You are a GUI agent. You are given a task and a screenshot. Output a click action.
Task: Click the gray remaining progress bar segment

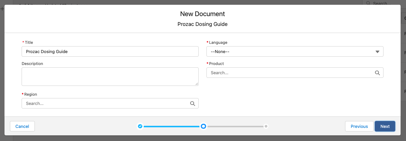[235, 126]
